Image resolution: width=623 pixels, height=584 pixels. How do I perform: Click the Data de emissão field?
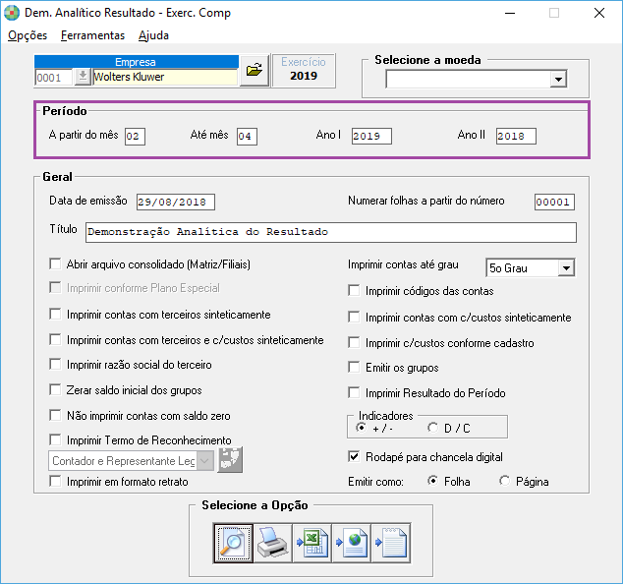point(176,202)
